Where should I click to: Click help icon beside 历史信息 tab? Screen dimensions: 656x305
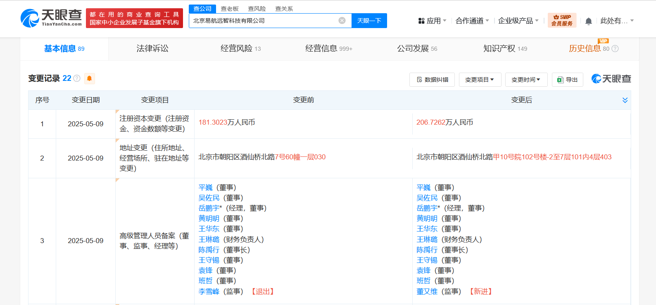(615, 49)
